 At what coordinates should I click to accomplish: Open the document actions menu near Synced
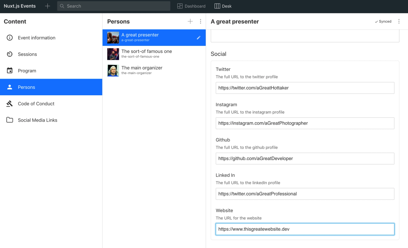[399, 21]
